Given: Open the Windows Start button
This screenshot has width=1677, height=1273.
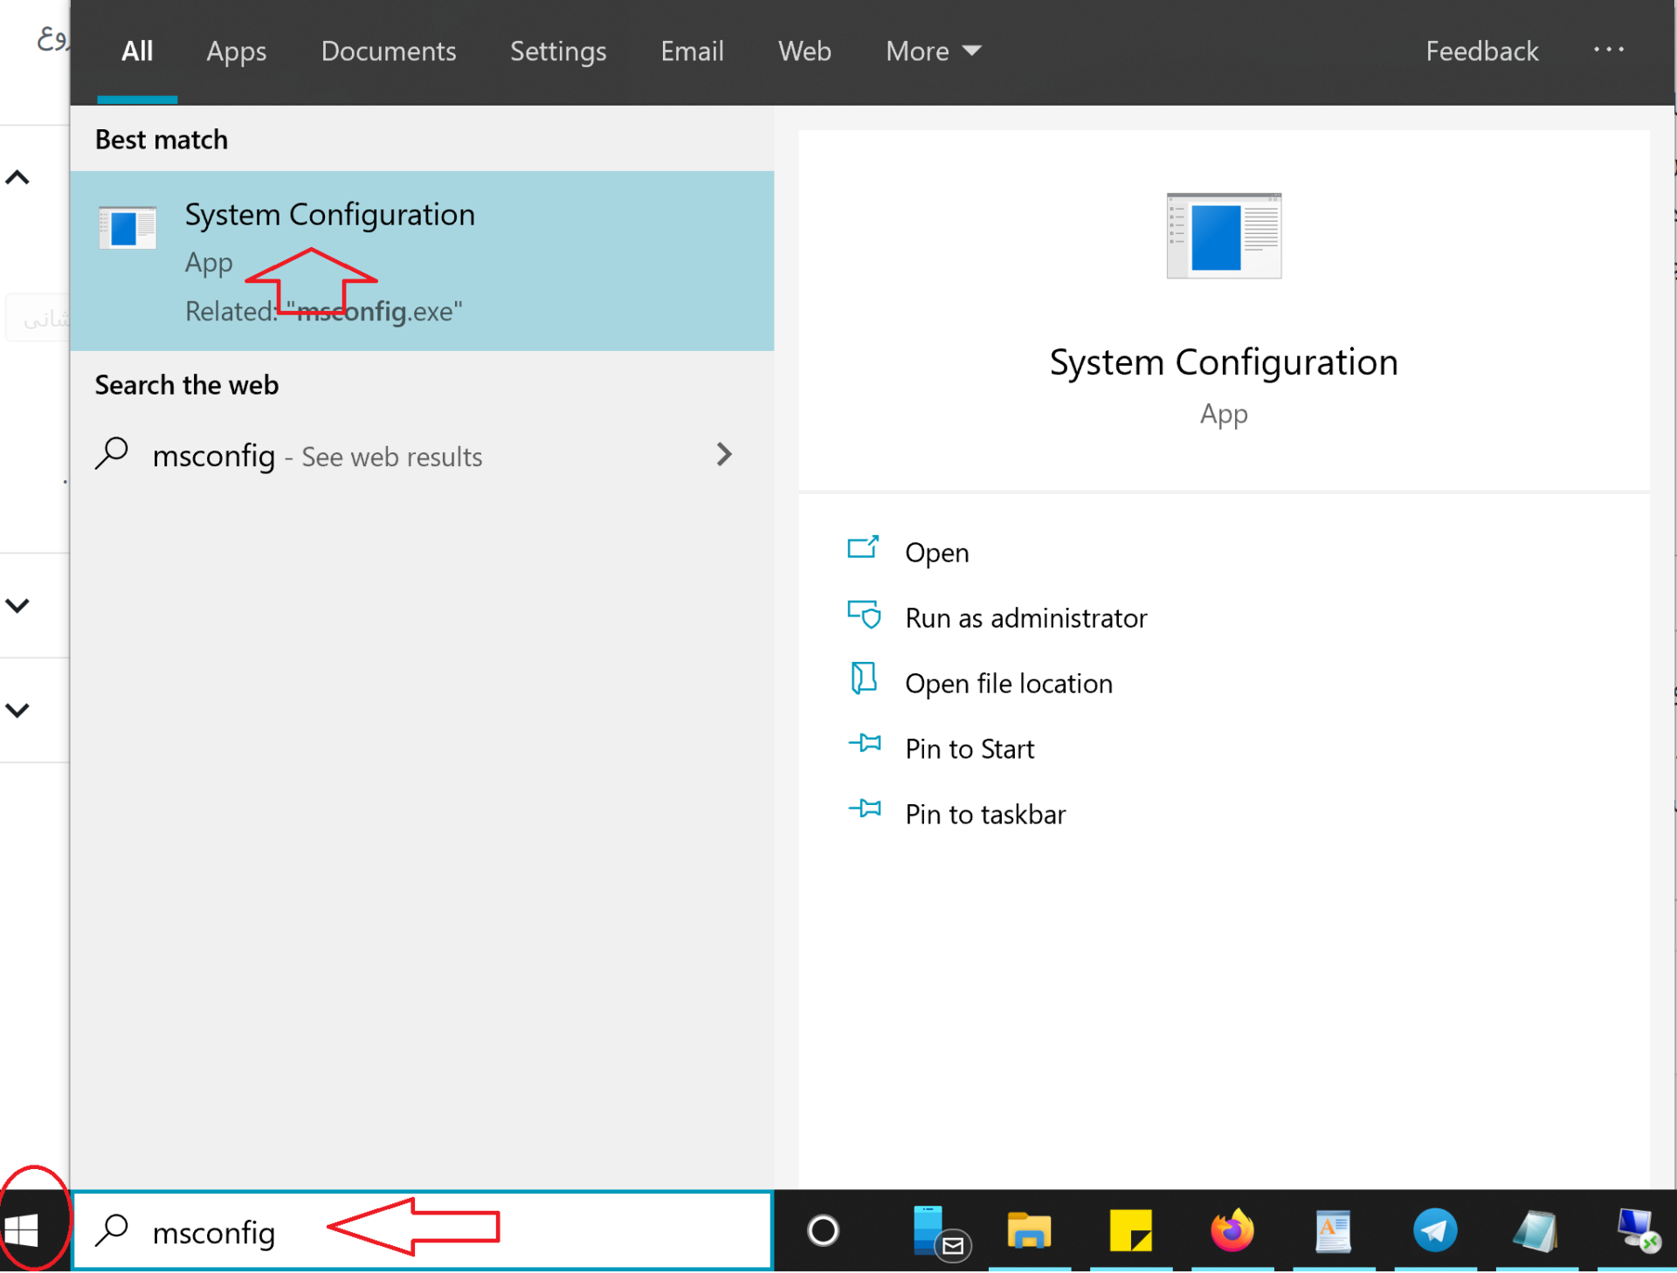Looking at the screenshot, I should 22,1231.
